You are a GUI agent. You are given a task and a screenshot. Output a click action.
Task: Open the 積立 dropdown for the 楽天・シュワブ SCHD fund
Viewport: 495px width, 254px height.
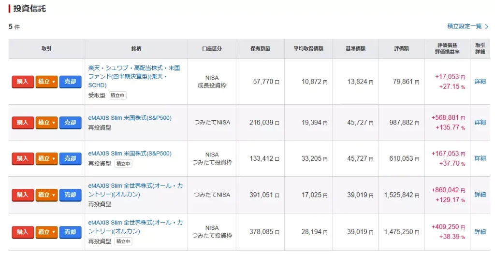46,82
